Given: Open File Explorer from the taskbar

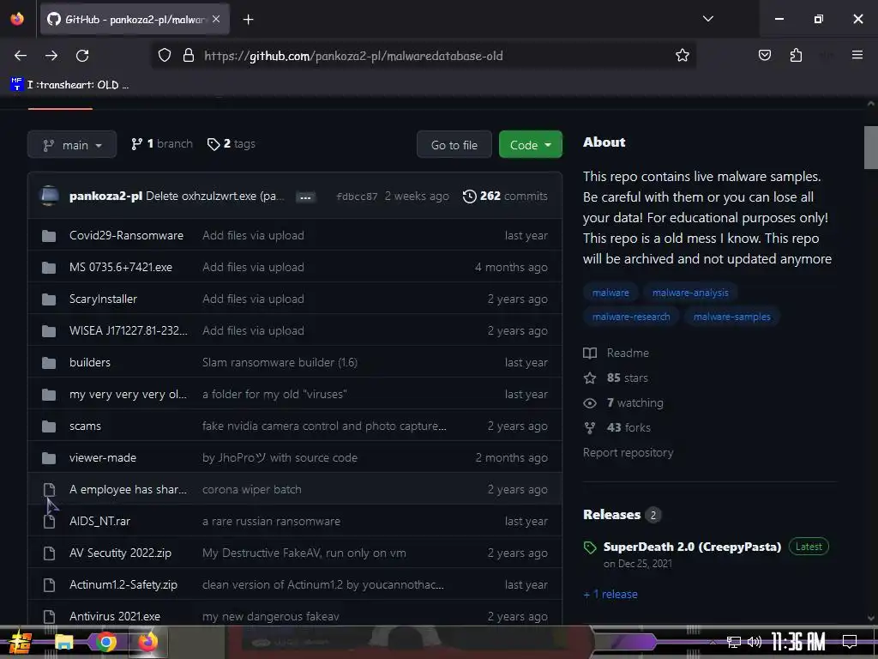Looking at the screenshot, I should [63, 642].
